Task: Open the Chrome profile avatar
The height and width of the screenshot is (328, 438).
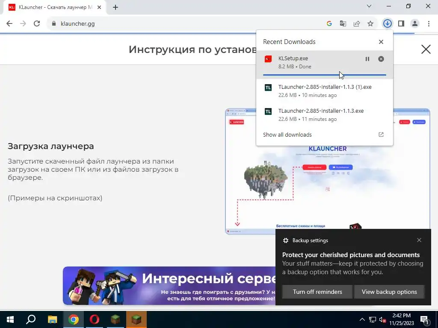Action: pos(415,24)
